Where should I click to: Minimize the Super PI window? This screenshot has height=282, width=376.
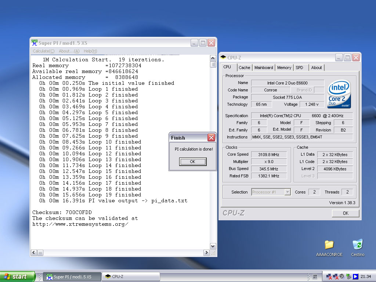pyautogui.click(x=194, y=43)
